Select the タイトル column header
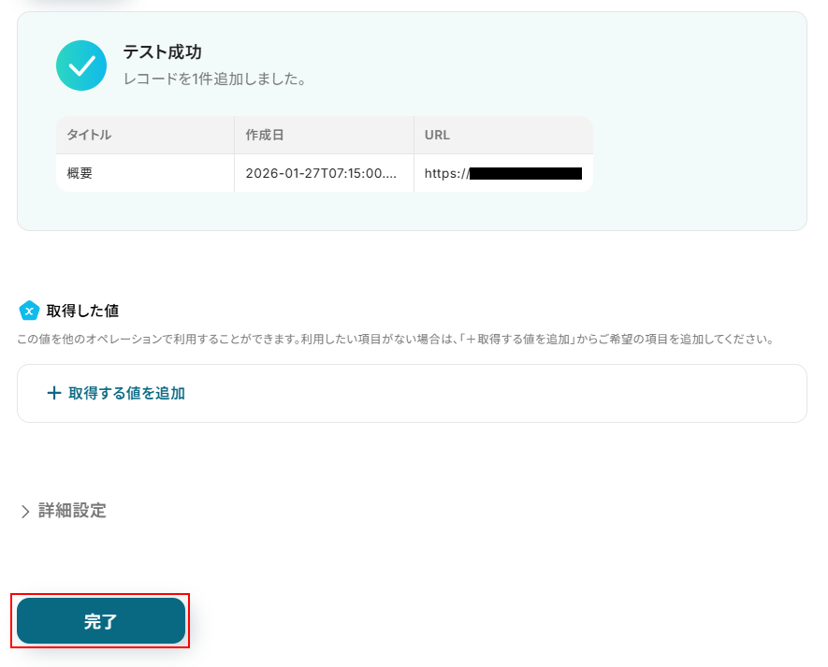 145,136
